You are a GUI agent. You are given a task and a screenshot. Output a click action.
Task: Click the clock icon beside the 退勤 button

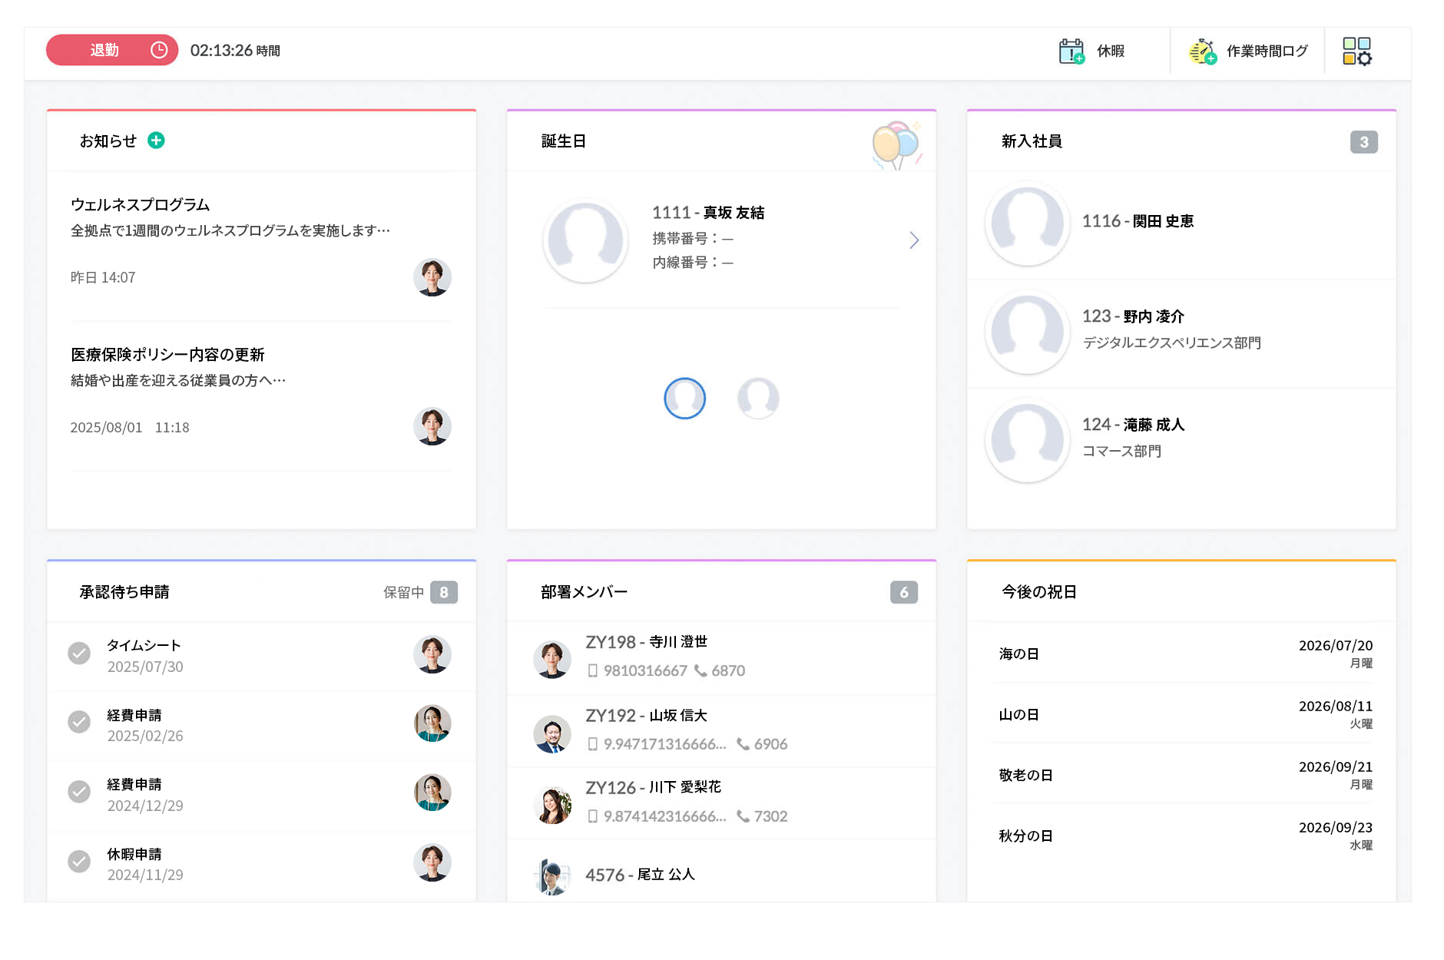[x=160, y=50]
